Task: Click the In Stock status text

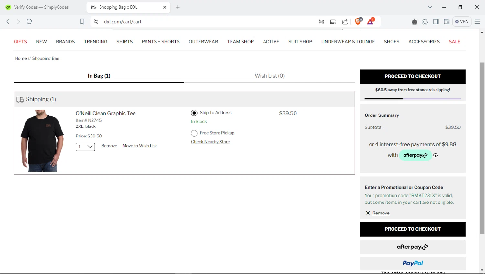Action: coord(199,122)
